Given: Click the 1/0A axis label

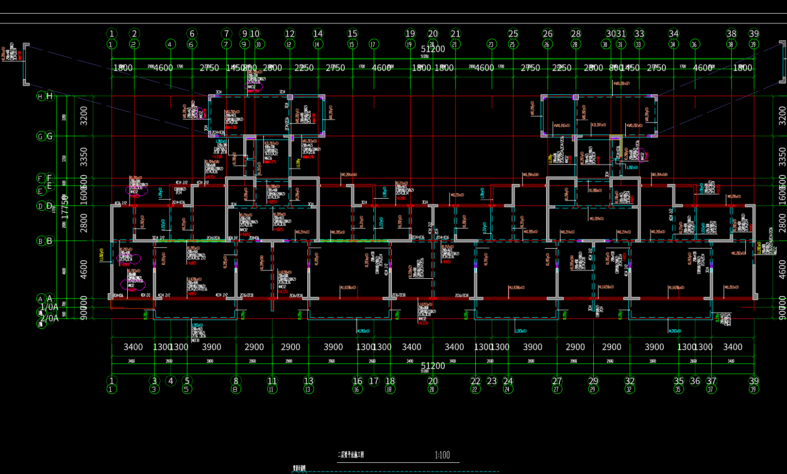Looking at the screenshot, I should 49,307.
